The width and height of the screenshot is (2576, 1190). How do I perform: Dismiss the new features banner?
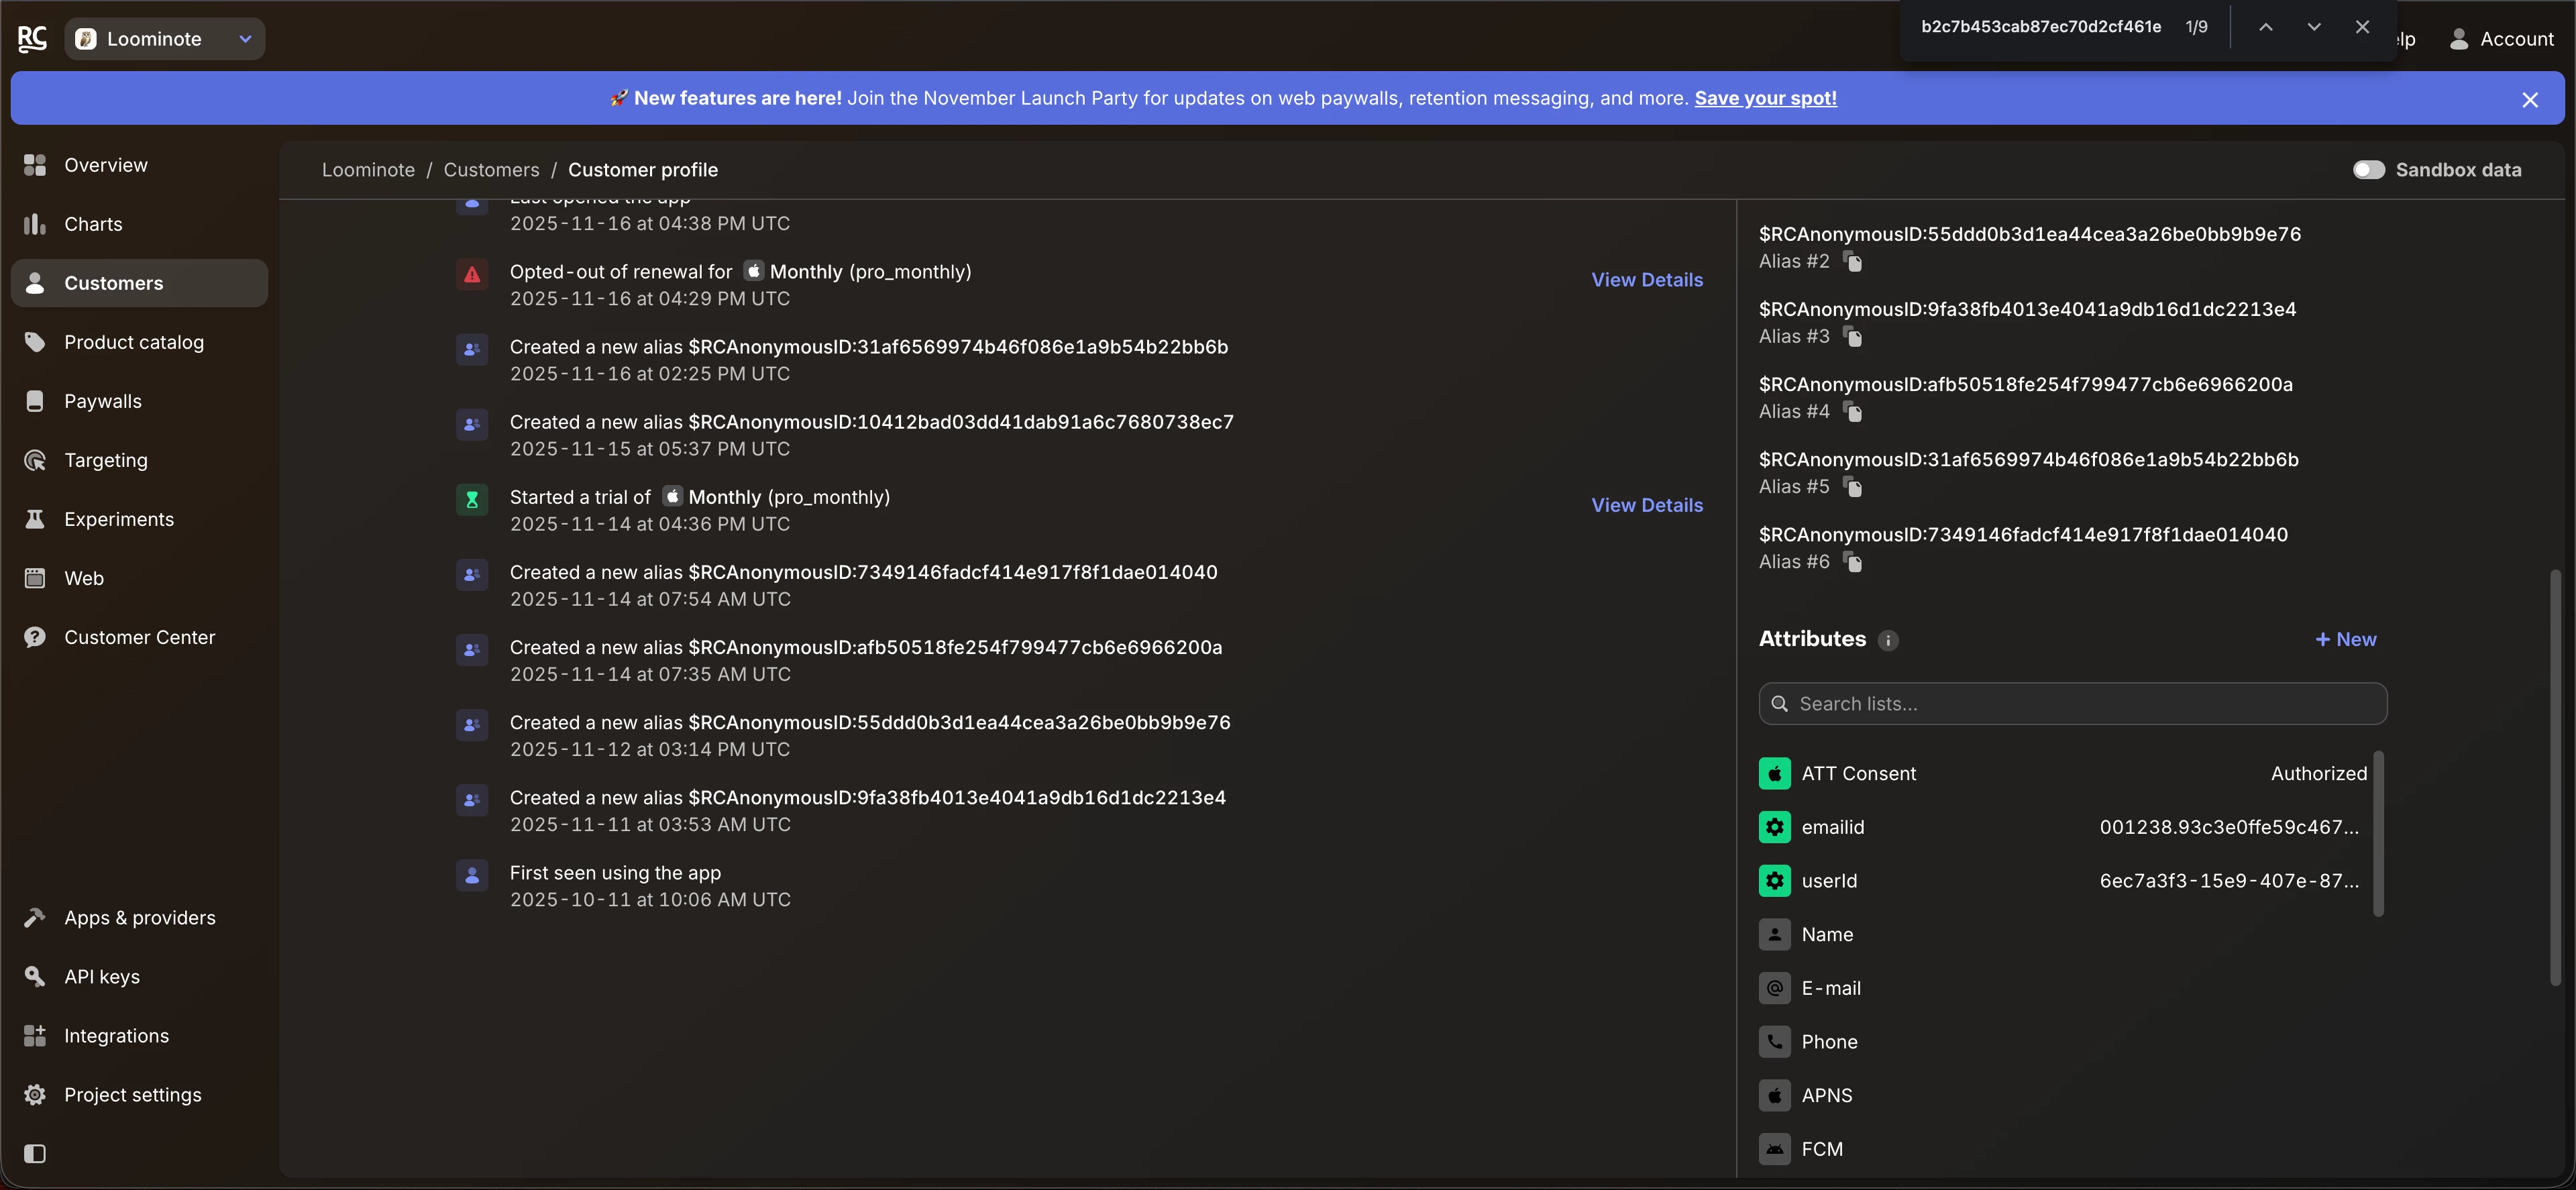click(2529, 99)
